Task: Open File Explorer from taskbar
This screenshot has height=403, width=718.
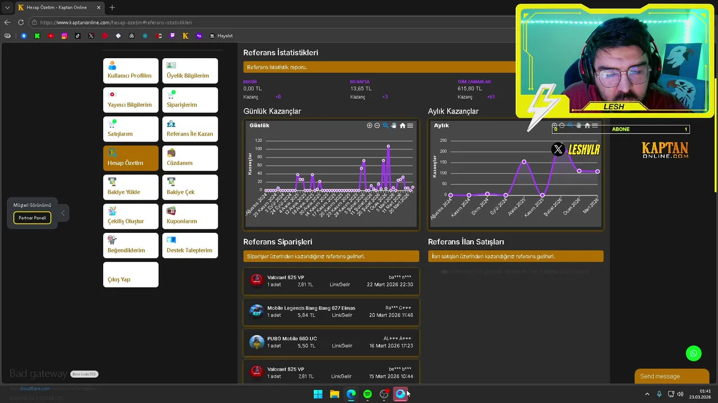Action: click(334, 394)
